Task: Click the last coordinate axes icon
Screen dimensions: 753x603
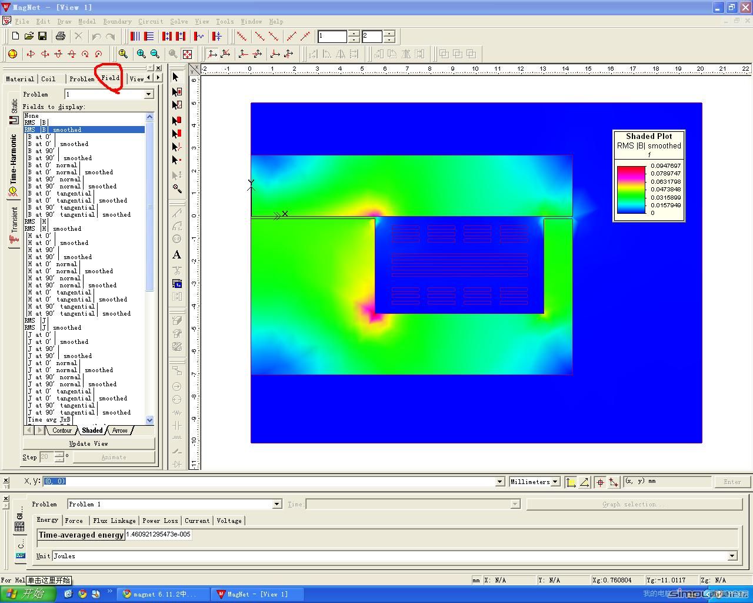Action: click(288, 54)
